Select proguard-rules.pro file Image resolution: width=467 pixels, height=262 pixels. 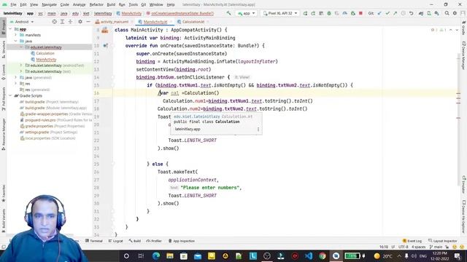[x=56, y=120]
